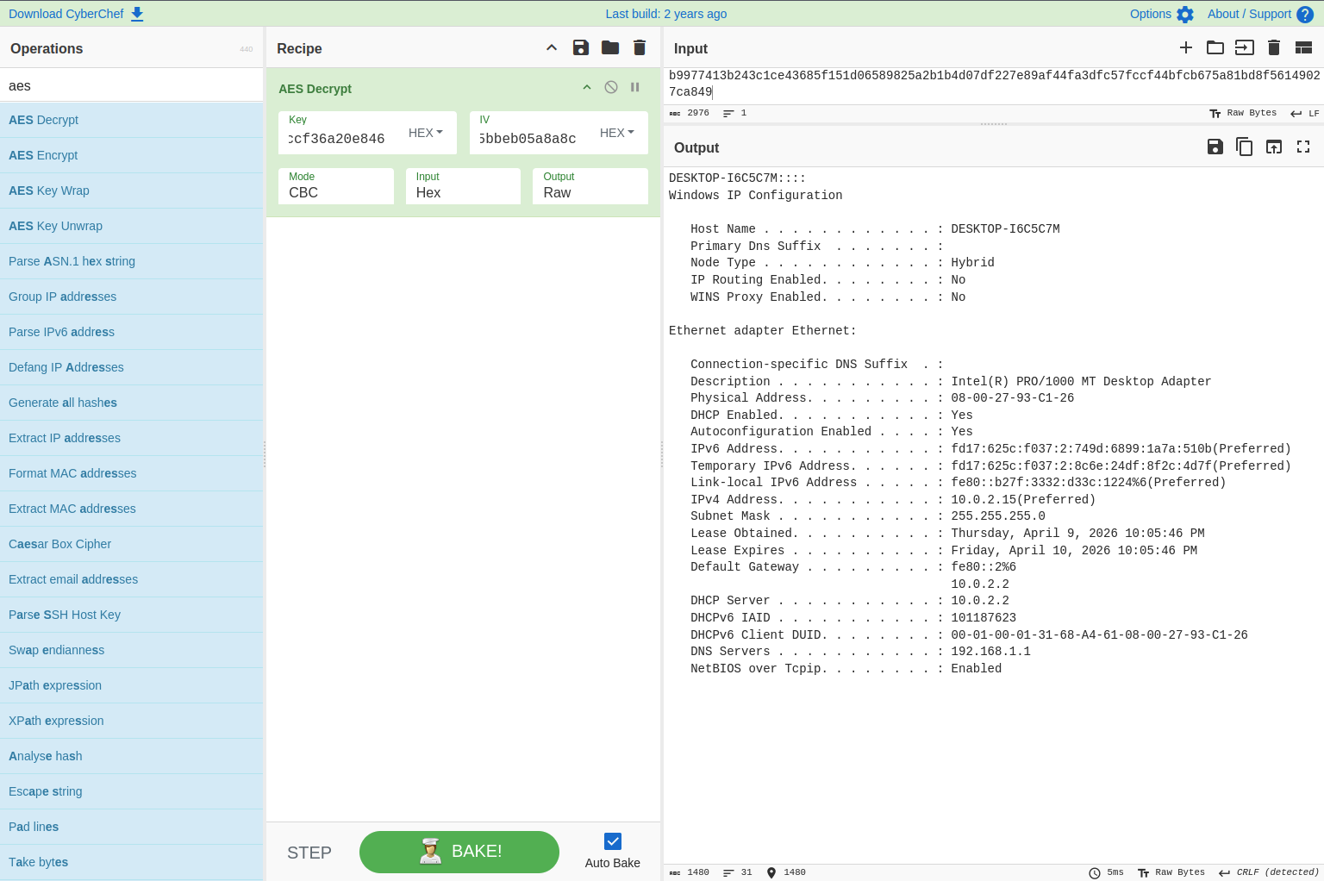The width and height of the screenshot is (1324, 881).
Task: Select Extract MAC addresses operation
Action: pos(131,509)
